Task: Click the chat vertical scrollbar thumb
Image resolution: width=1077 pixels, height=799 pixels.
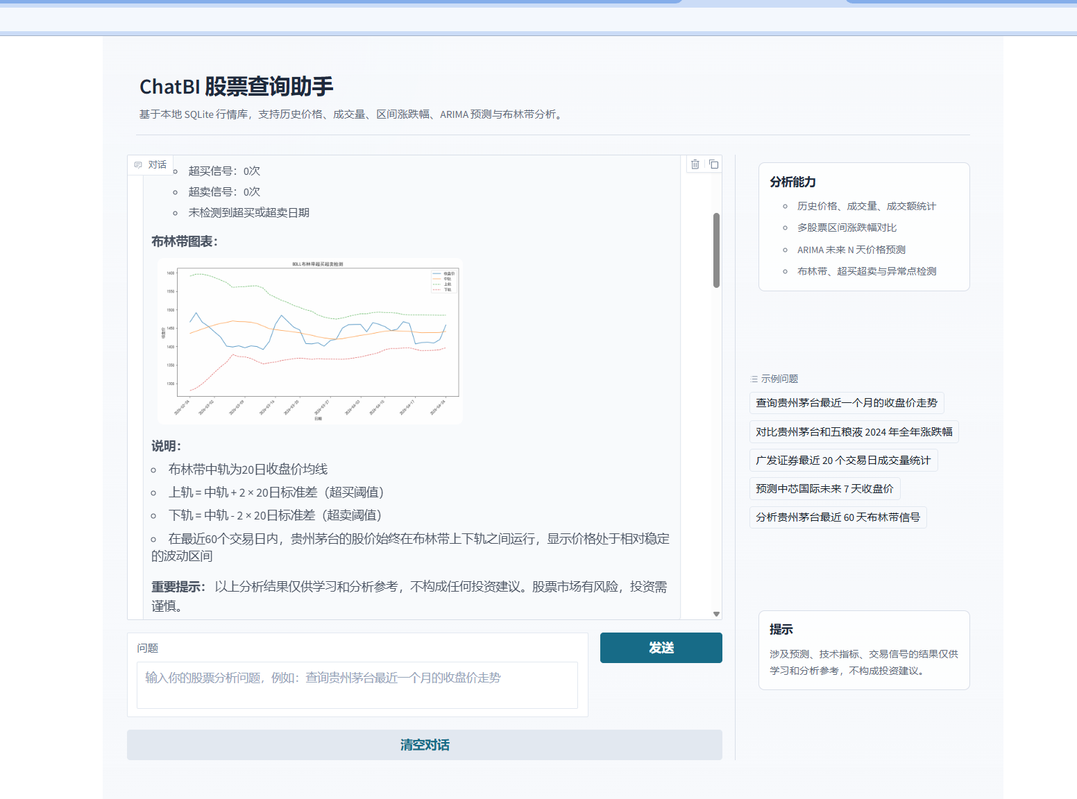Action: click(x=716, y=250)
